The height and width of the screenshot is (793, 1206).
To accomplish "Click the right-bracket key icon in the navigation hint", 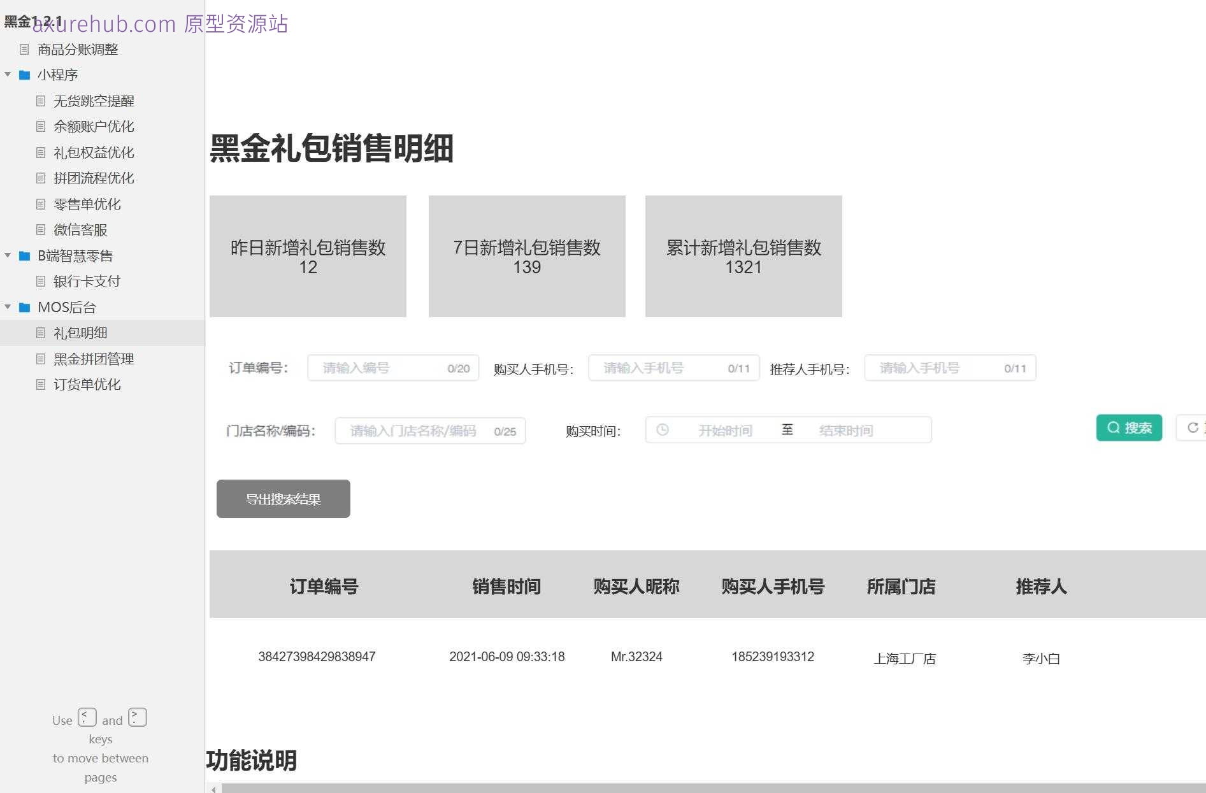I will [136, 717].
